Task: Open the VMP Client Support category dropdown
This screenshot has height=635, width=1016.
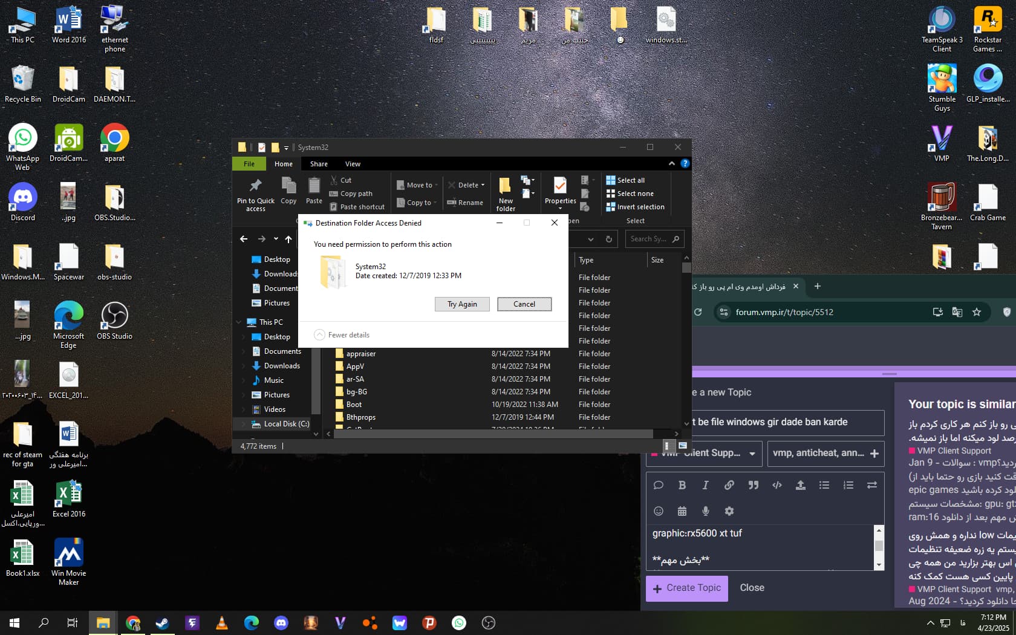Action: click(x=703, y=453)
